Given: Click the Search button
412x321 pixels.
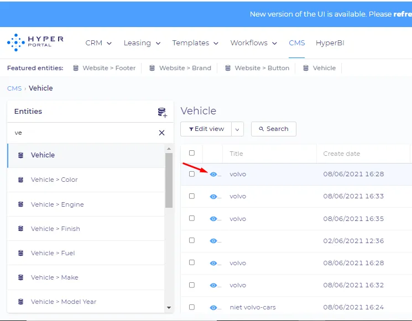Looking at the screenshot, I should point(274,129).
